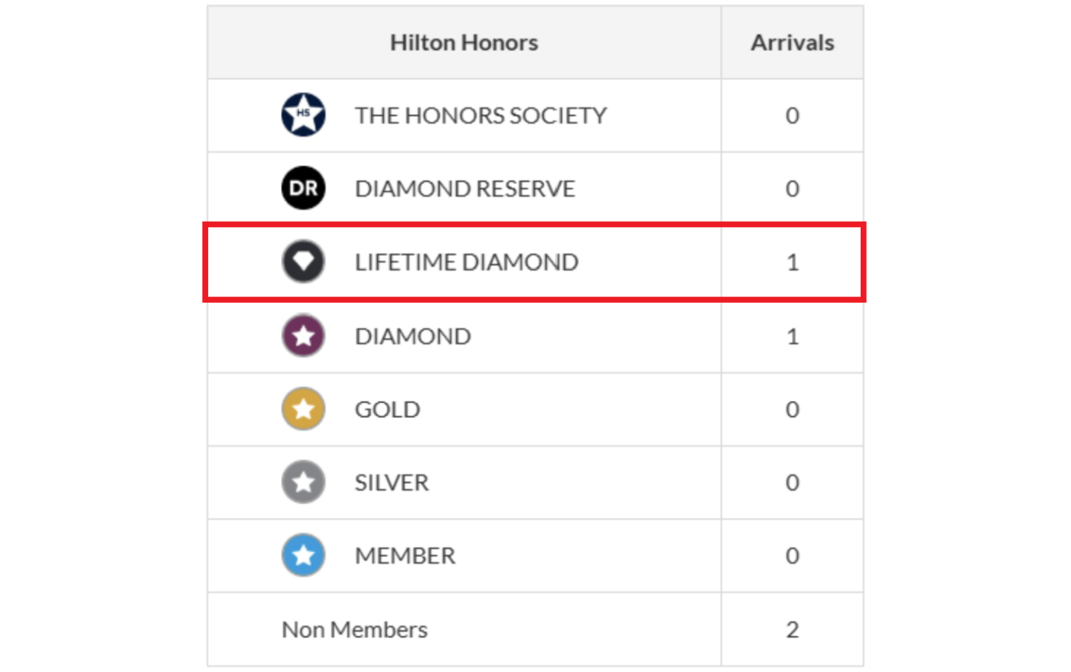Select the DIAMOND tier label

pyautogui.click(x=412, y=336)
